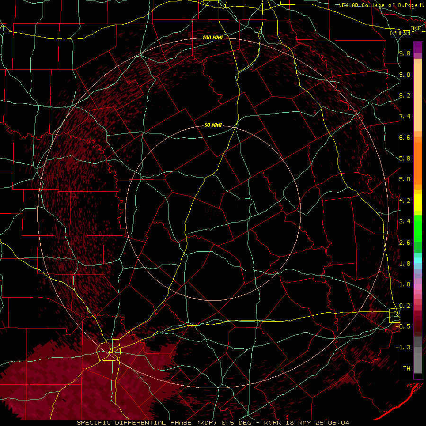Click the 8.2 scale value
The width and height of the screenshot is (426, 426).
point(405,95)
